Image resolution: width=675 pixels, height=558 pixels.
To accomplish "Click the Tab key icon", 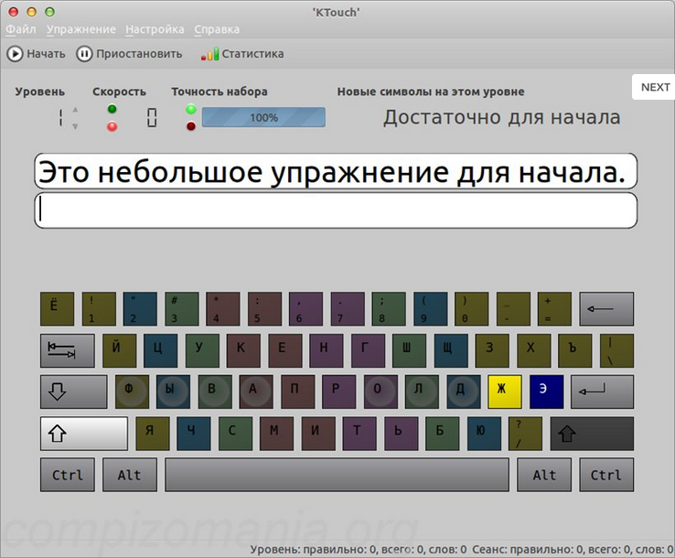I will click(x=68, y=350).
